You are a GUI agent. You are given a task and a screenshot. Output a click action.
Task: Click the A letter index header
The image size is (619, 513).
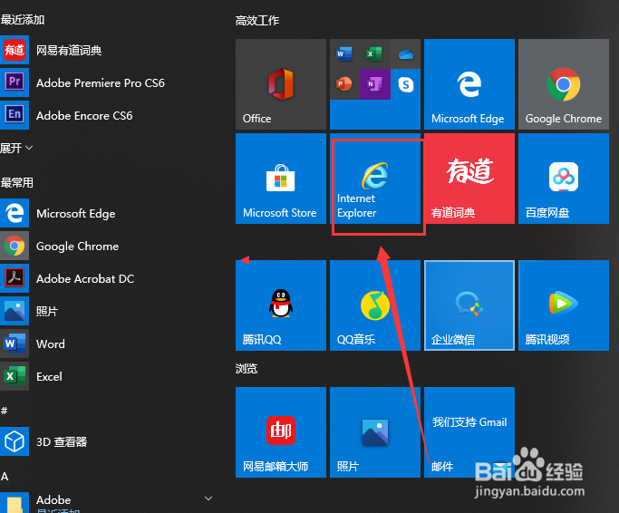coord(5,476)
